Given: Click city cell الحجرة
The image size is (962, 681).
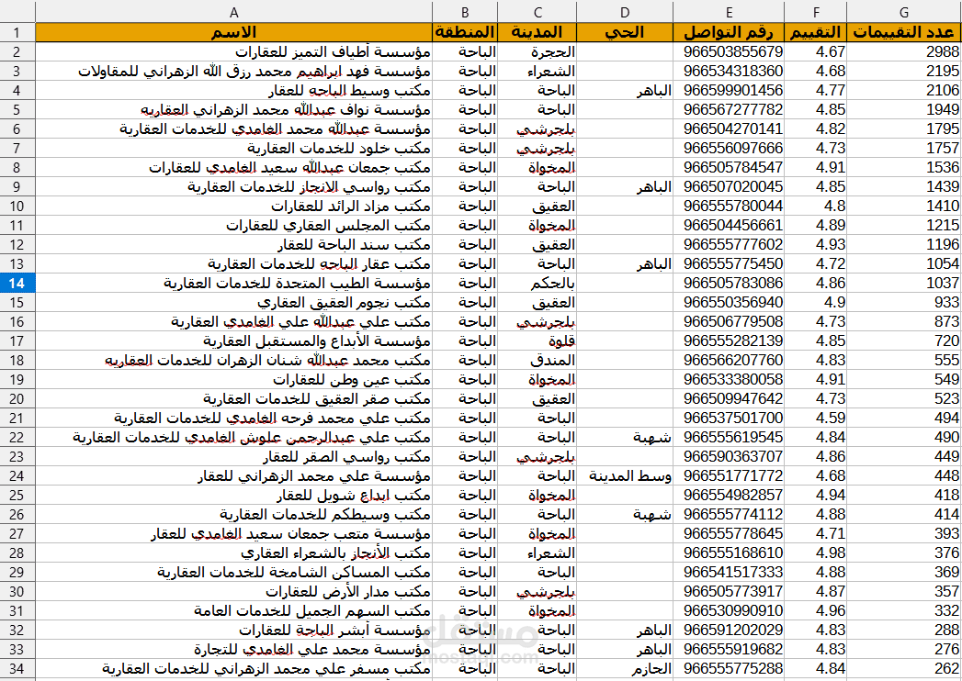Looking at the screenshot, I should tap(538, 51).
